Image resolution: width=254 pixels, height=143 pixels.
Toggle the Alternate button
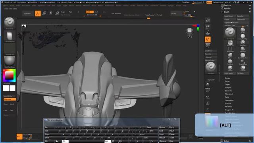[10, 99]
